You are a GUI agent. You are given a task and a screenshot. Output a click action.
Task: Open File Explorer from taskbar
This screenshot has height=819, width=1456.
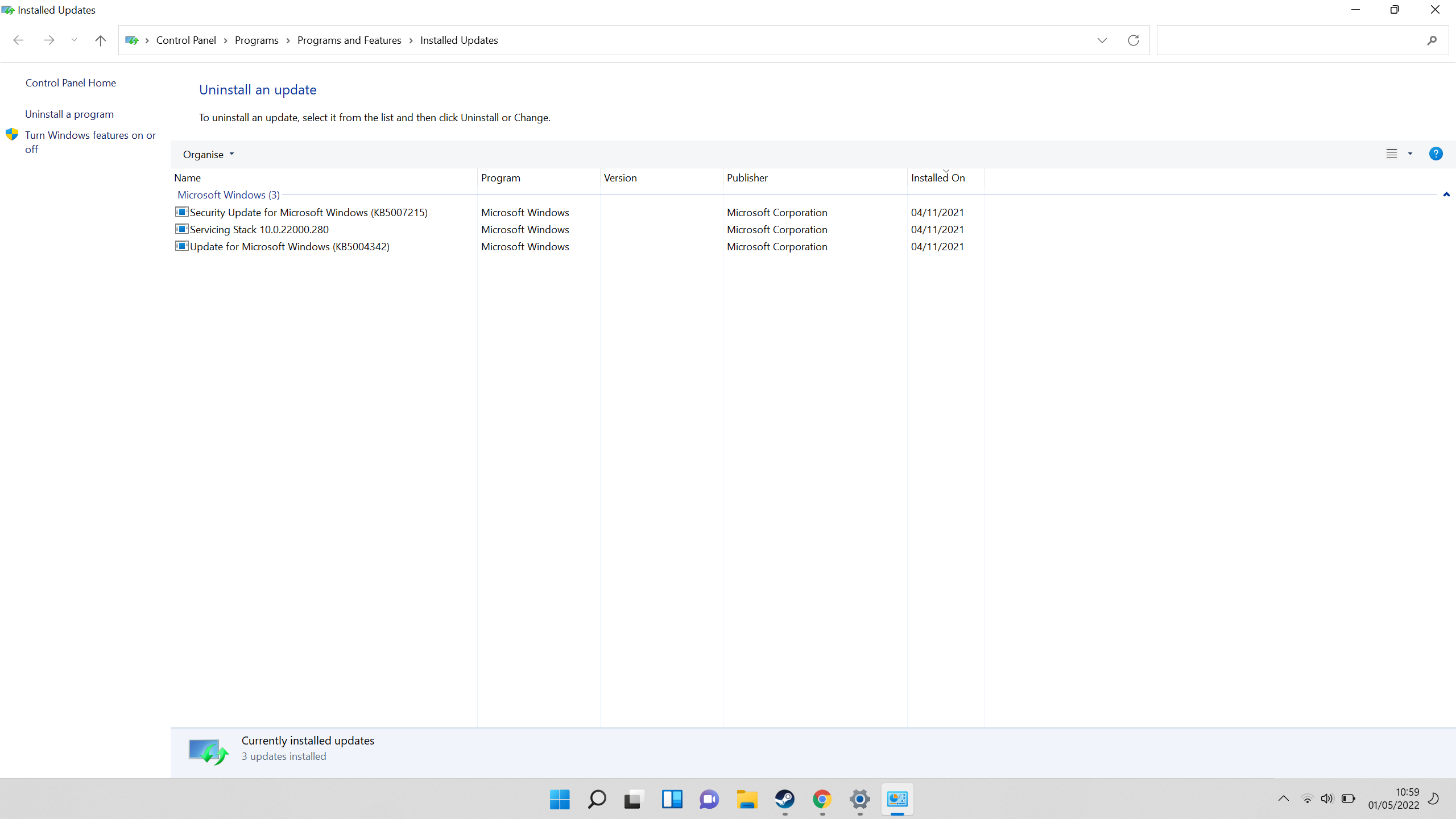pos(747,800)
